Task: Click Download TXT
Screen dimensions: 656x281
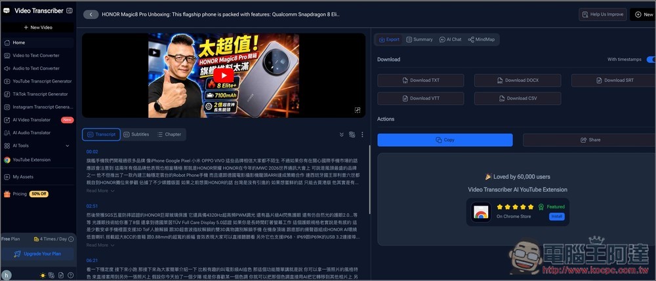Action: tap(420, 81)
